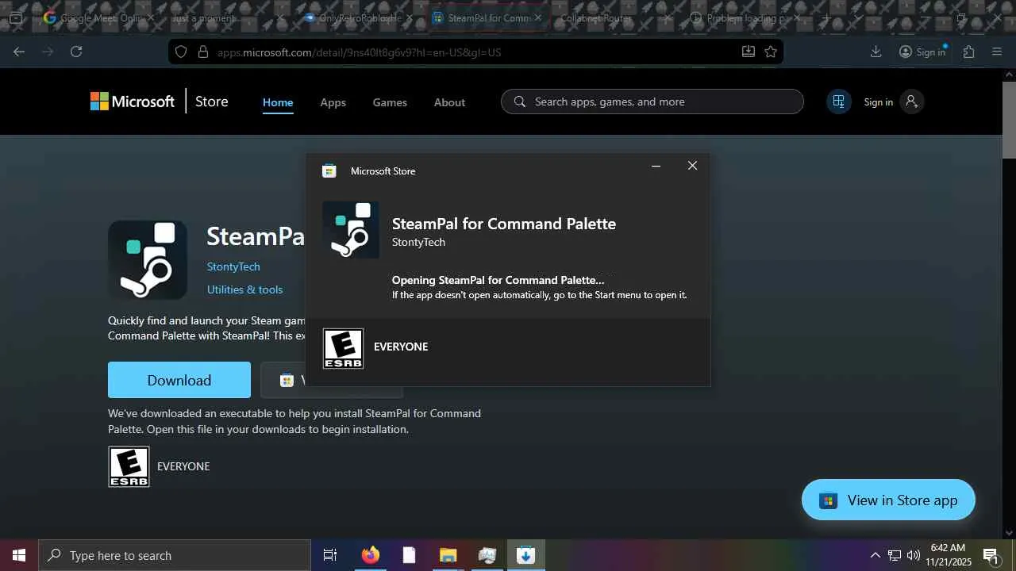Click the Download button

click(179, 380)
